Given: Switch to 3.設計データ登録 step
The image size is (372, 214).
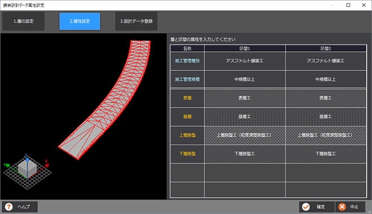Looking at the screenshot, I should (136, 21).
